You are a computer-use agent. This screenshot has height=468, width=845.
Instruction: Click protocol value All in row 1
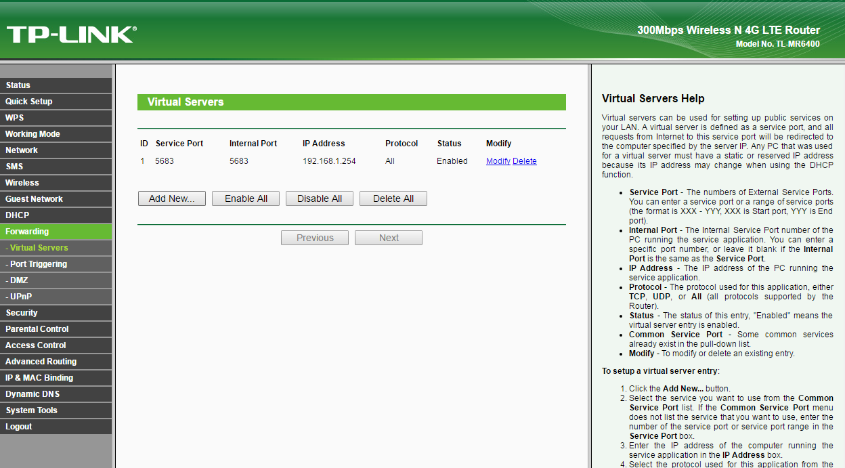point(390,161)
